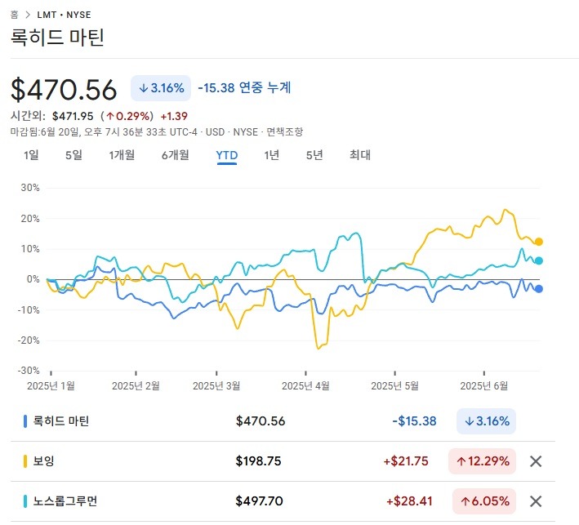Click the -15.38 연중 누계 text
This screenshot has width=579, height=525.
[x=244, y=88]
